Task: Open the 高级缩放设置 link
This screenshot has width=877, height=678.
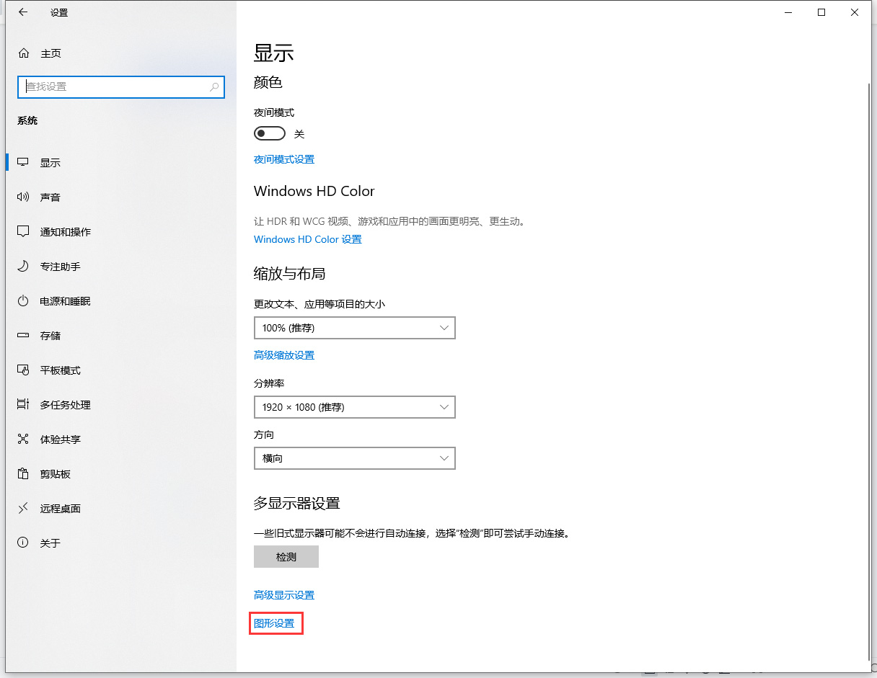Action: tap(284, 355)
